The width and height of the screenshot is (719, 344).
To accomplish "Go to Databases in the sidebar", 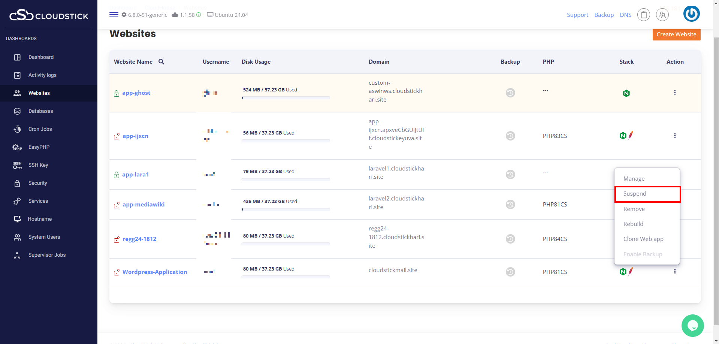I will pos(40,111).
